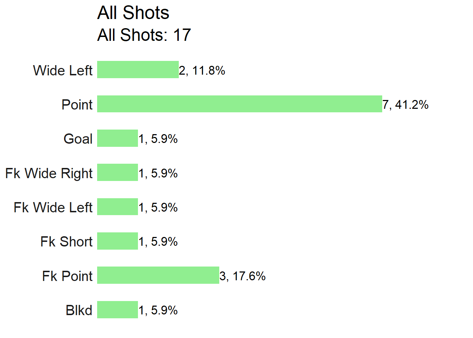Screen dimensions: 473x338
Task: Click the All Shots: 17 subtitle
Action: click(x=144, y=35)
